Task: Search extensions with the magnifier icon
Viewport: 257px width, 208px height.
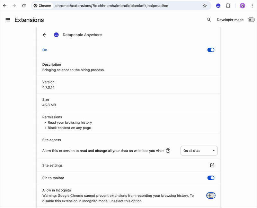Action: [x=208, y=20]
